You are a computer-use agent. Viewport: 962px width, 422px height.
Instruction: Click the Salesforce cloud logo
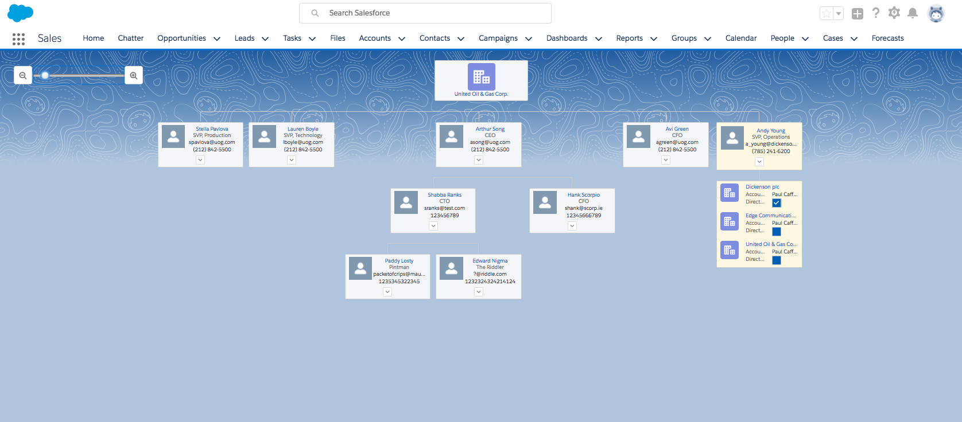point(20,13)
